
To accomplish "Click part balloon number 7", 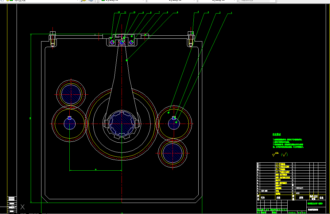I will (159, 12).
